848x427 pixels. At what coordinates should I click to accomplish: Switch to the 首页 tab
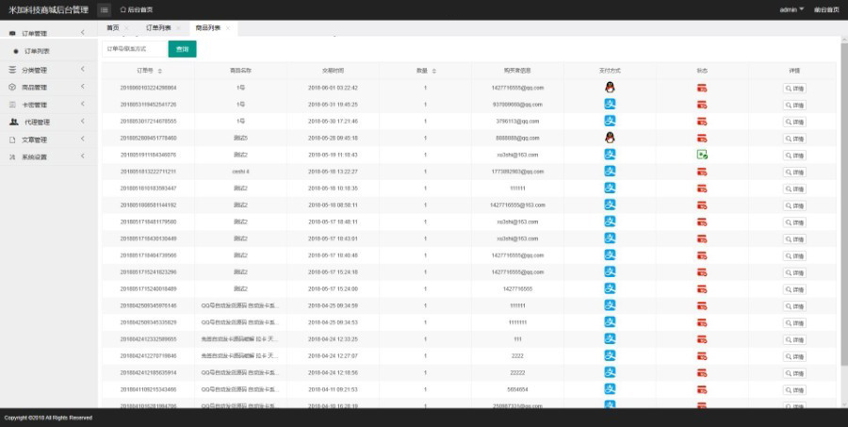point(112,28)
